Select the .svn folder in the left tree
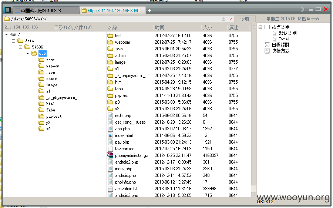Viewport: 333px width, 208px height. 51,73
